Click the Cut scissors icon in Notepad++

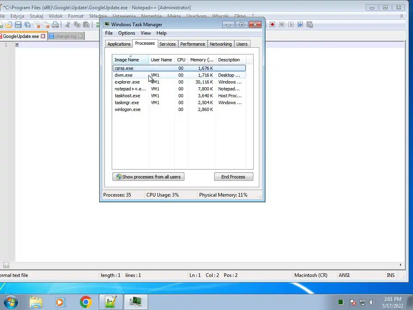tap(68, 25)
